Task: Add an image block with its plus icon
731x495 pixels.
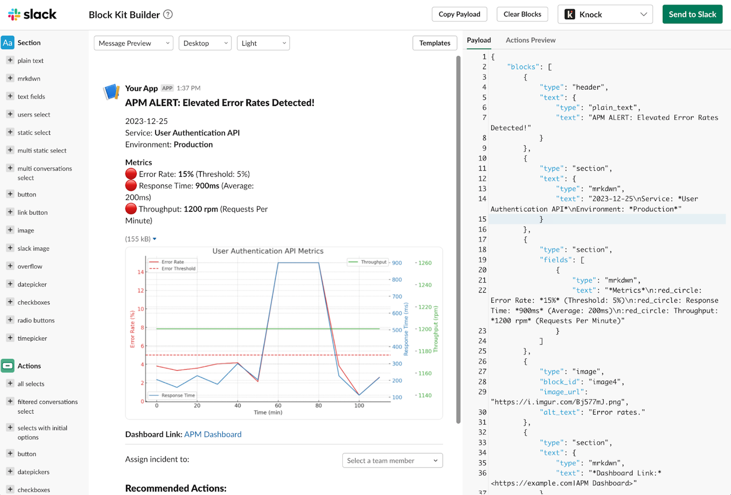Action: [x=10, y=230]
